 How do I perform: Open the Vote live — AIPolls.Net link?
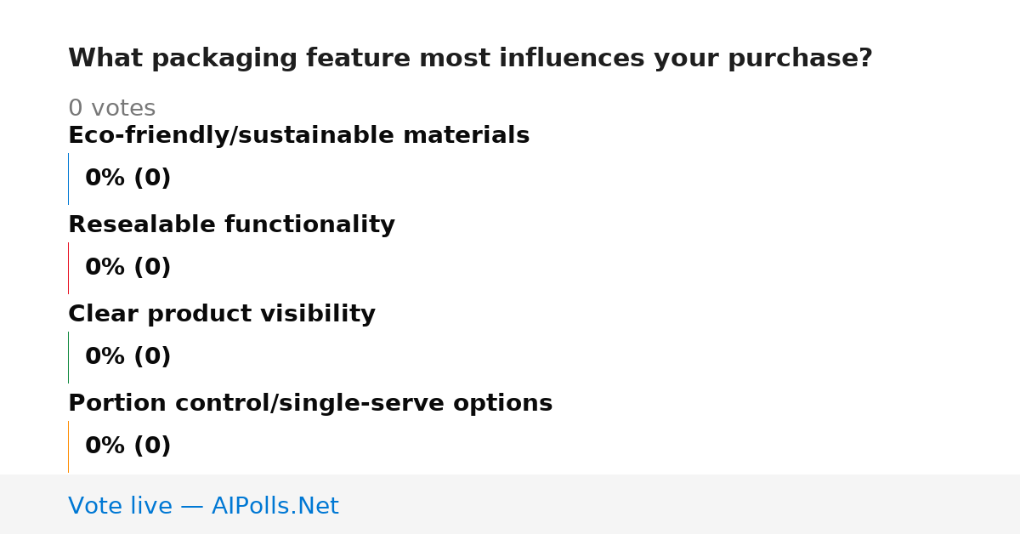pyautogui.click(x=203, y=506)
